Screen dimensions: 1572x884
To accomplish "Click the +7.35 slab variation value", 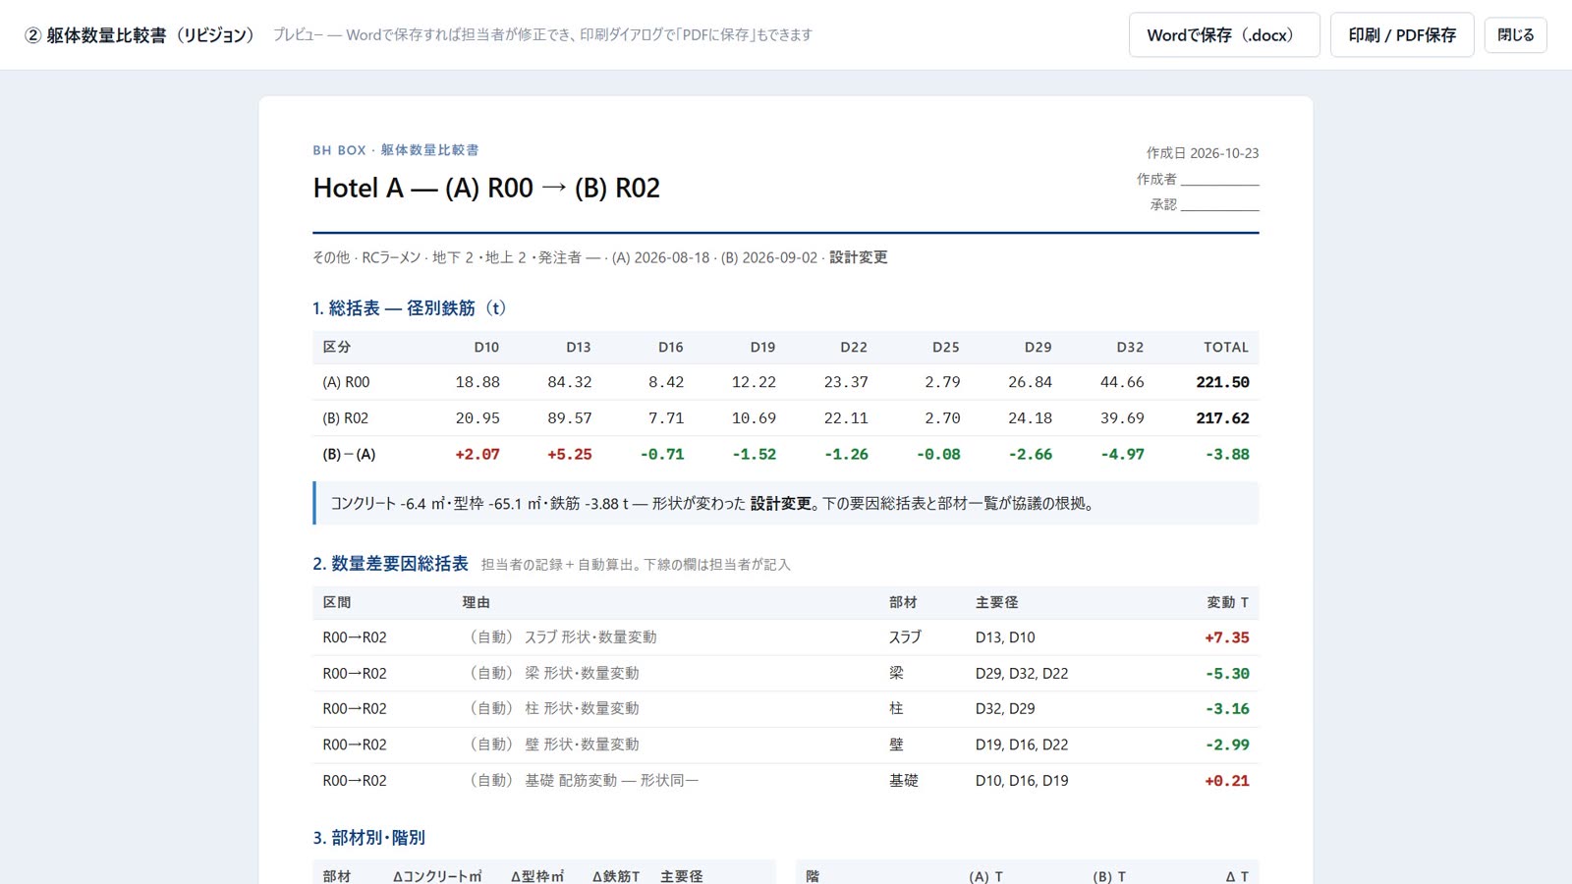I will coord(1227,637).
